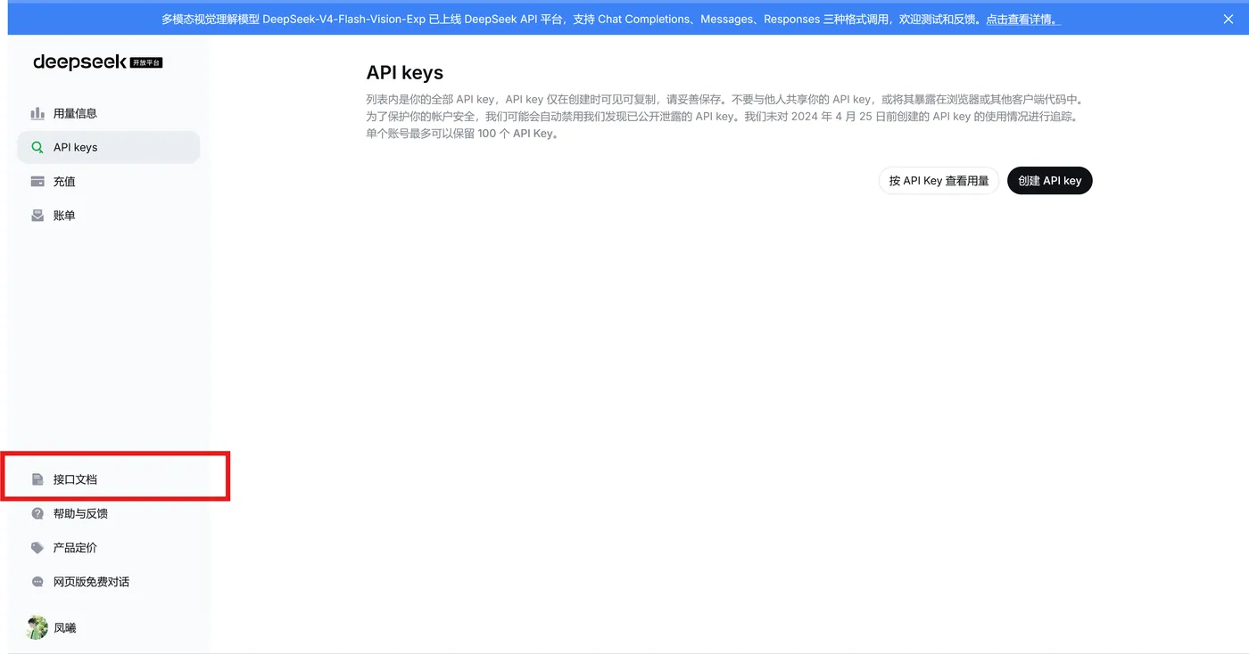Screen dimensions: 1249x654
Task: Open 产品定价 in the sidebar
Action: coord(108,548)
